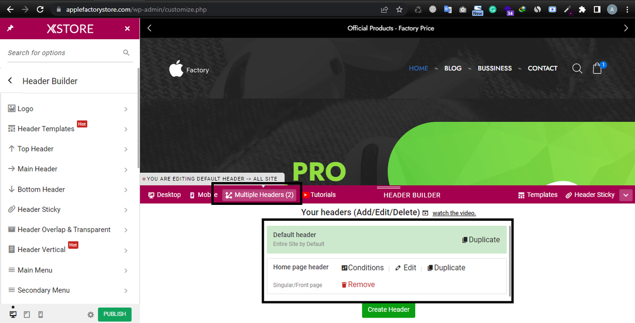Open the site search magnifier icon
Screen dimensions: 635x323
pyautogui.click(x=577, y=68)
